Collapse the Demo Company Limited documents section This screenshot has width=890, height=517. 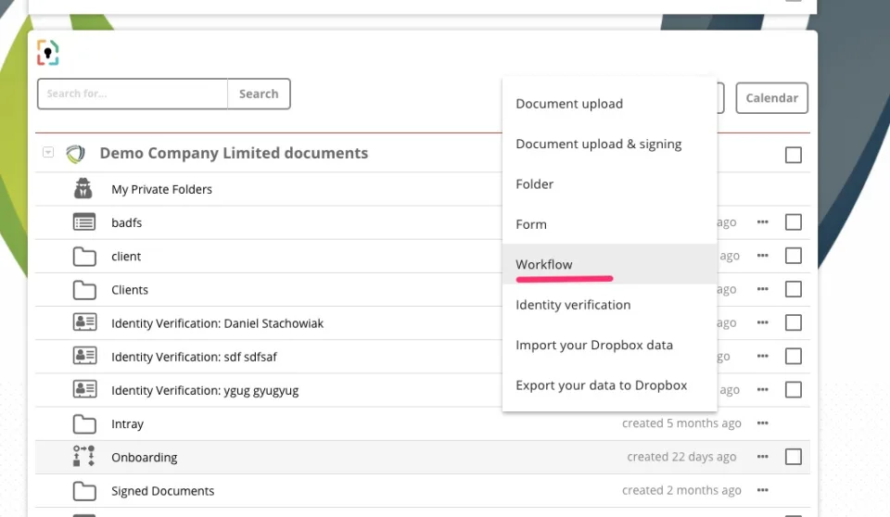[48, 152]
